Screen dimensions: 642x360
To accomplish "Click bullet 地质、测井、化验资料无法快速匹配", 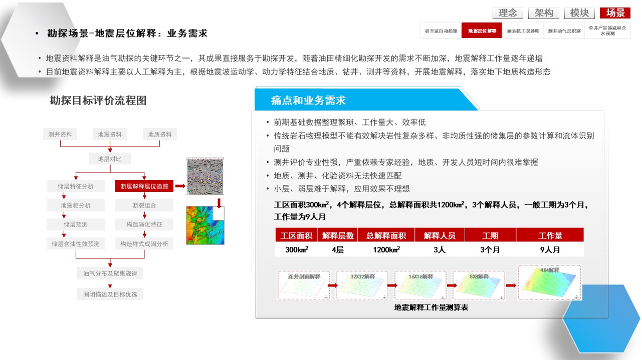I will [338, 175].
